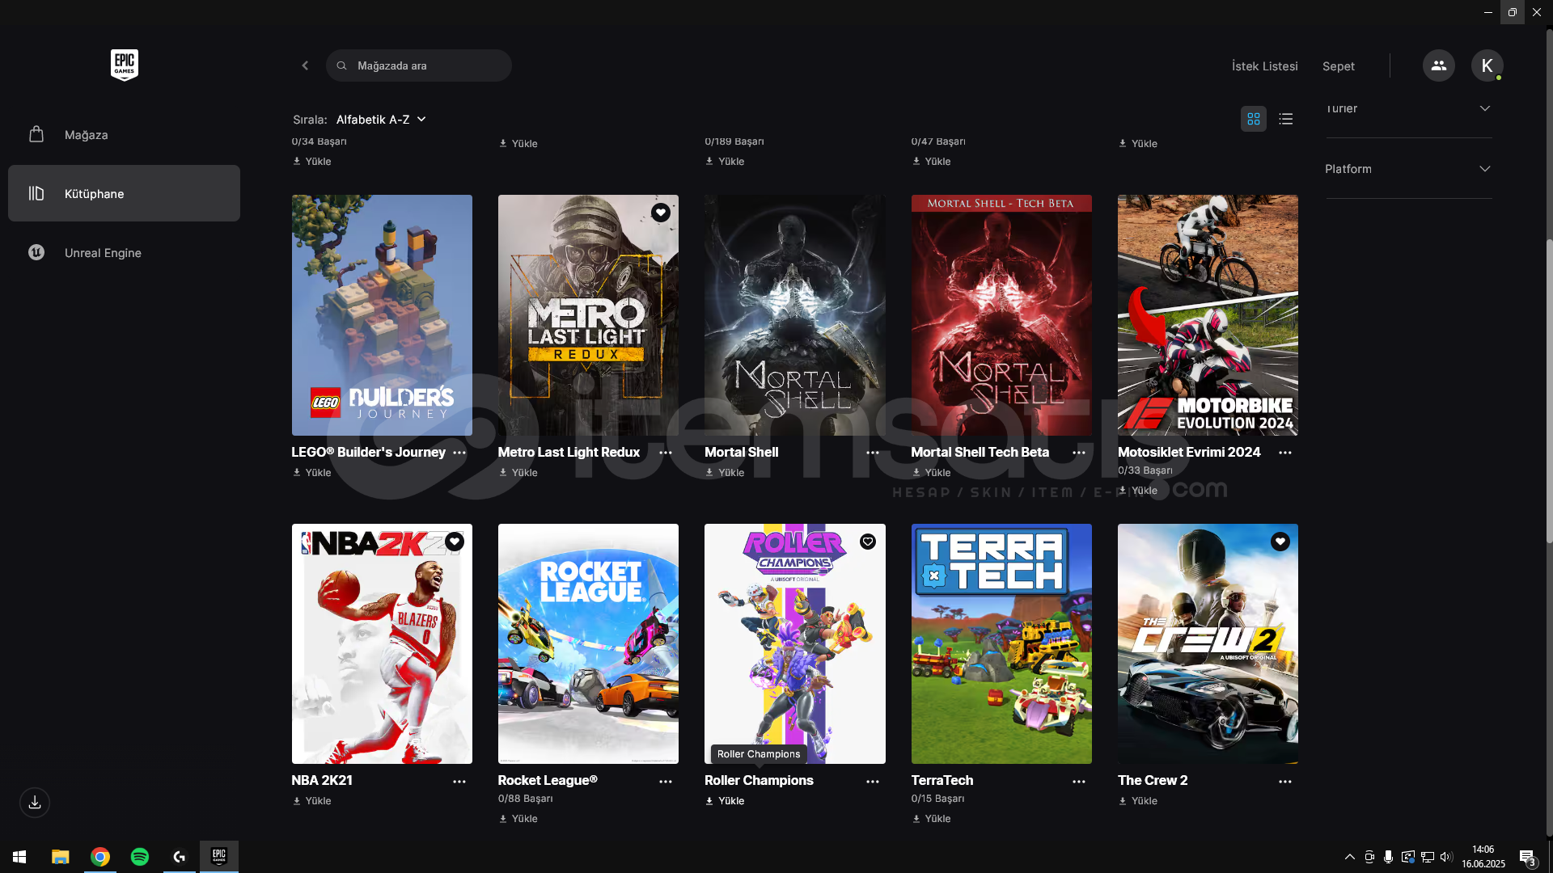This screenshot has height=873, width=1553.
Task: Select Kütüphane in the sidebar
Action: pos(124,194)
